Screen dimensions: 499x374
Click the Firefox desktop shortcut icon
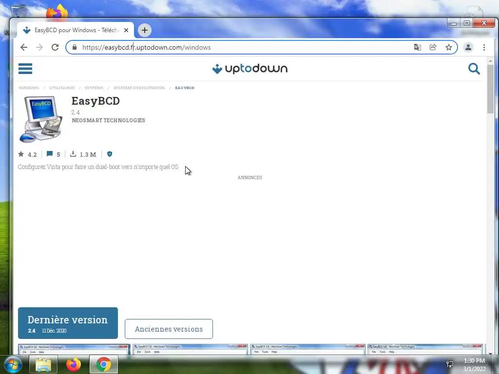(58, 12)
